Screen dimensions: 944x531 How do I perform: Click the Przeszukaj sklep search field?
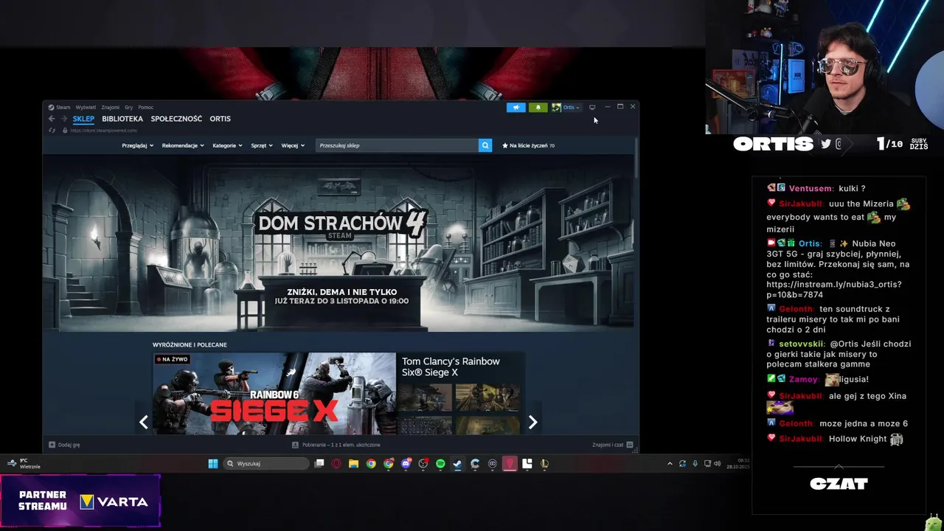click(397, 145)
